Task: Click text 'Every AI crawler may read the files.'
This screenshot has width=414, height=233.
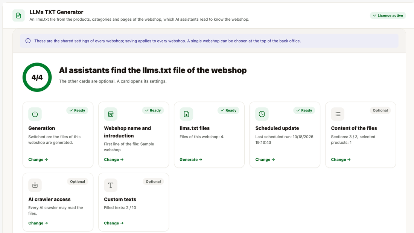Action: (x=56, y=210)
